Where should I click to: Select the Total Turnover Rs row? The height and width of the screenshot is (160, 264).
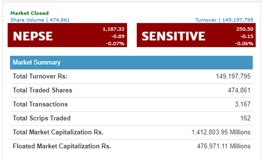pos(131,76)
